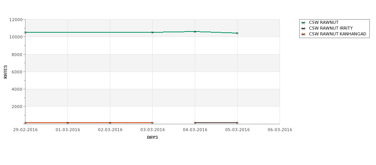Click the DAYS axis title
Screen dimensions: 376x165
(152, 138)
